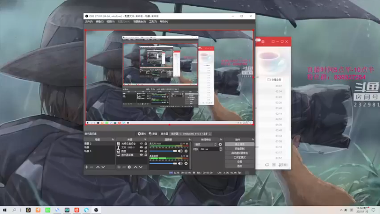Open 设置 settings button in Controls panel
Viewport: 380px width, 214px height.
click(x=239, y=162)
